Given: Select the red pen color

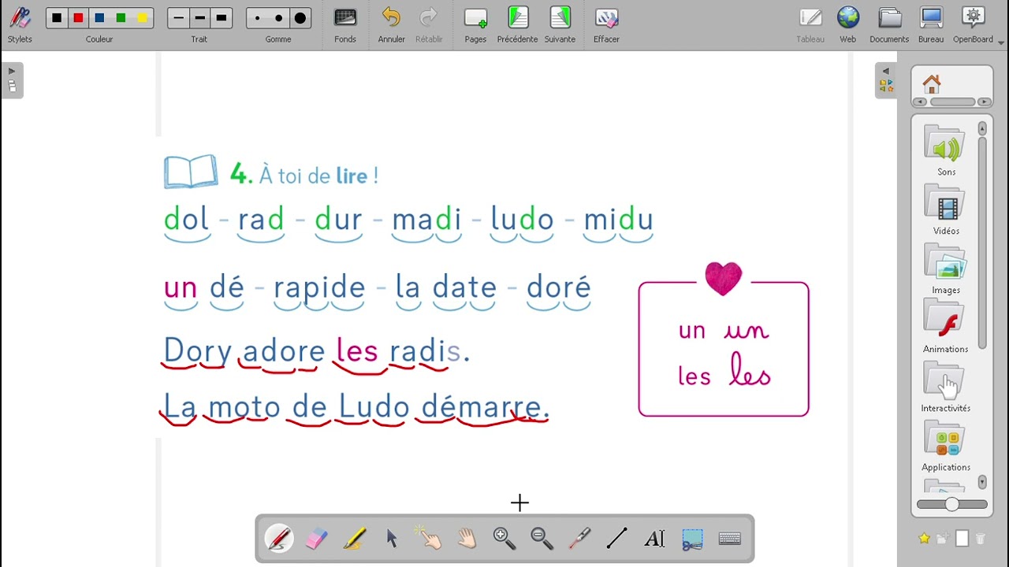Looking at the screenshot, I should pos(78,18).
